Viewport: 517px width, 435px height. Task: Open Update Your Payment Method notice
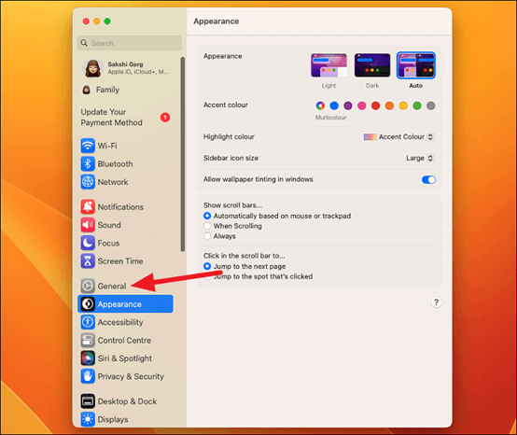[126, 117]
